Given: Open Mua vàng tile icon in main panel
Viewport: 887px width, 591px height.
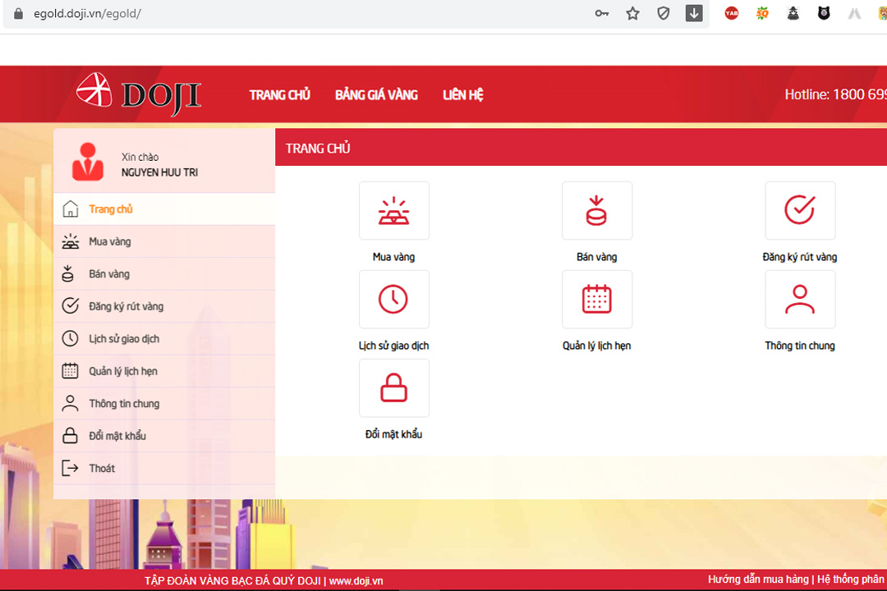Looking at the screenshot, I should tap(393, 210).
